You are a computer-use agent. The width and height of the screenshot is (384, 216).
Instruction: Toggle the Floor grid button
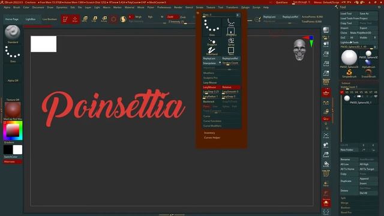click(x=326, y=92)
